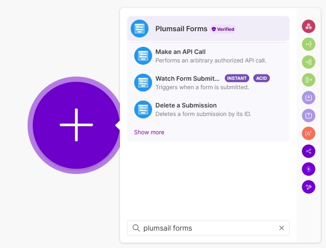The width and height of the screenshot is (326, 248).
Task: Click the purple share-nodes icon
Action: click(308, 151)
